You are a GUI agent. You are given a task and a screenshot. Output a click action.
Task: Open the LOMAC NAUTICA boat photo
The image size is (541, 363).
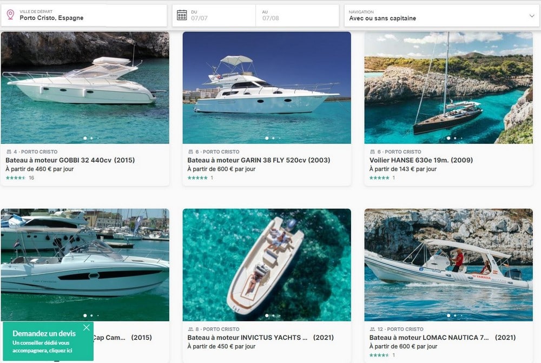(x=448, y=265)
